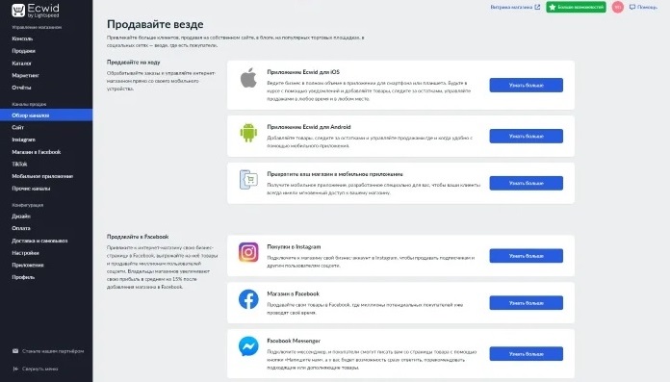Image resolution: width=670 pixels, height=382 pixels.
Task: Click the green Android robot icon
Action: coord(248,133)
